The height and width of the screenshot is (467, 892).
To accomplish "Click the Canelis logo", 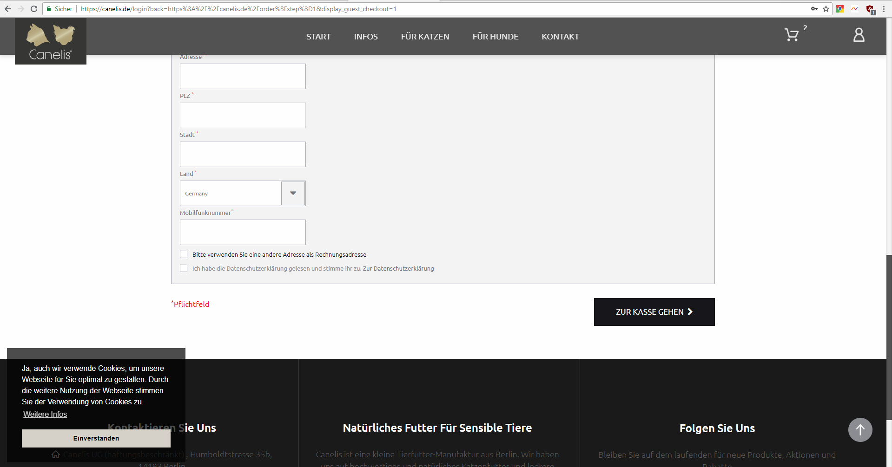I will point(51,41).
